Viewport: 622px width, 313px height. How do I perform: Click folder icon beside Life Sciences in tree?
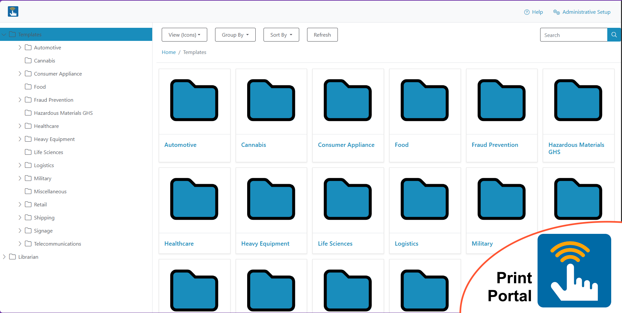tap(28, 152)
